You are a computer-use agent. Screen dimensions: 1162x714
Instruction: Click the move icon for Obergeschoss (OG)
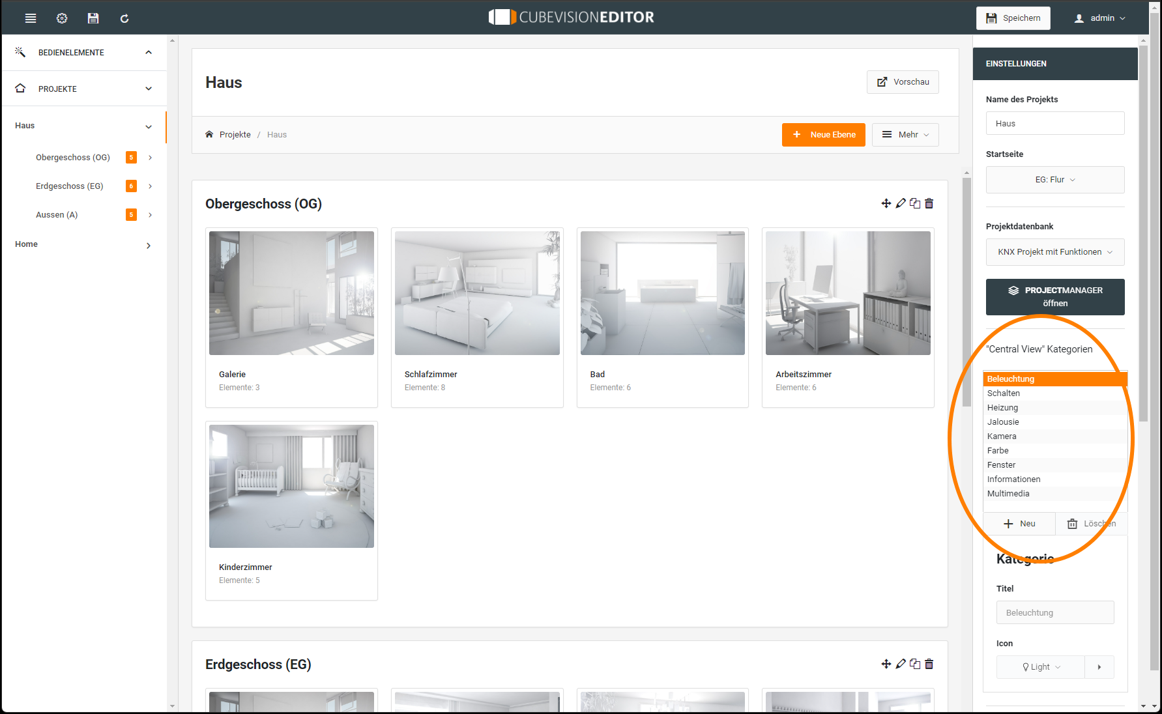[x=886, y=203]
